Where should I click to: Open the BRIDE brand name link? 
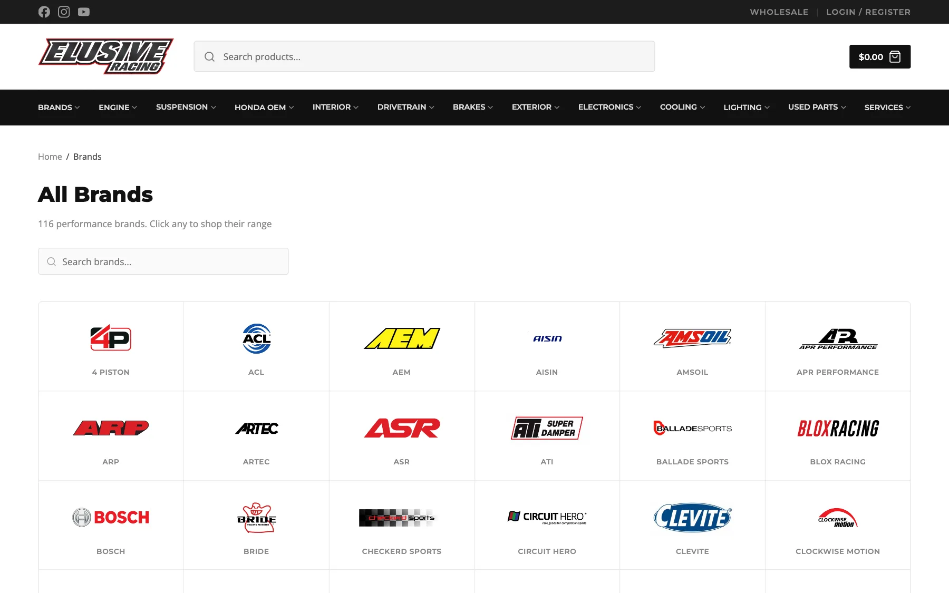click(x=256, y=551)
